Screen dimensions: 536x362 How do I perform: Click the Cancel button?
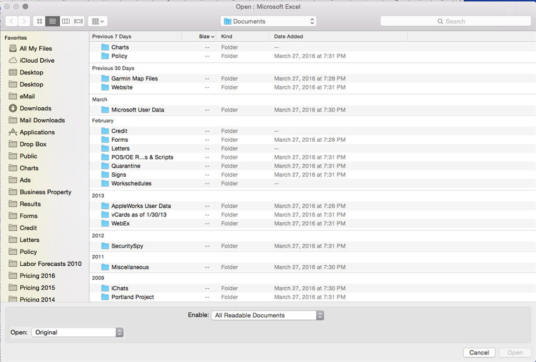tap(479, 353)
